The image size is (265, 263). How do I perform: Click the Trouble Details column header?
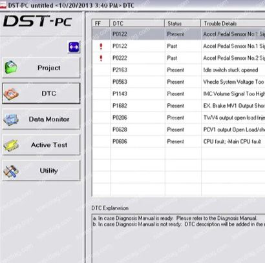[233, 23]
